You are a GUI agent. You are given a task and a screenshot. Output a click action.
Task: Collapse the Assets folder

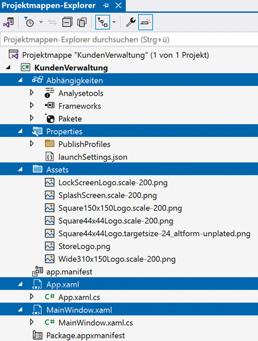(20, 169)
